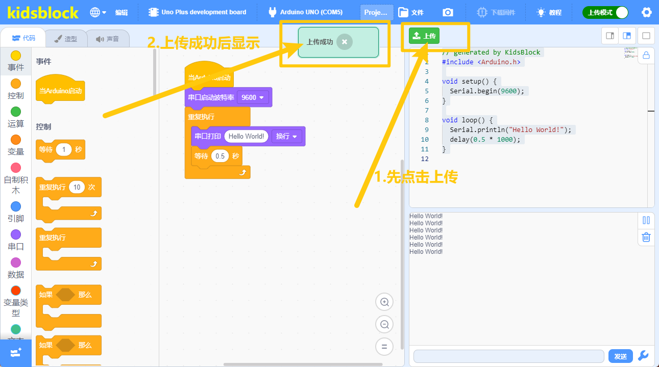659x367 pixels.
Task: Select the 变量 block category
Action: point(16,145)
